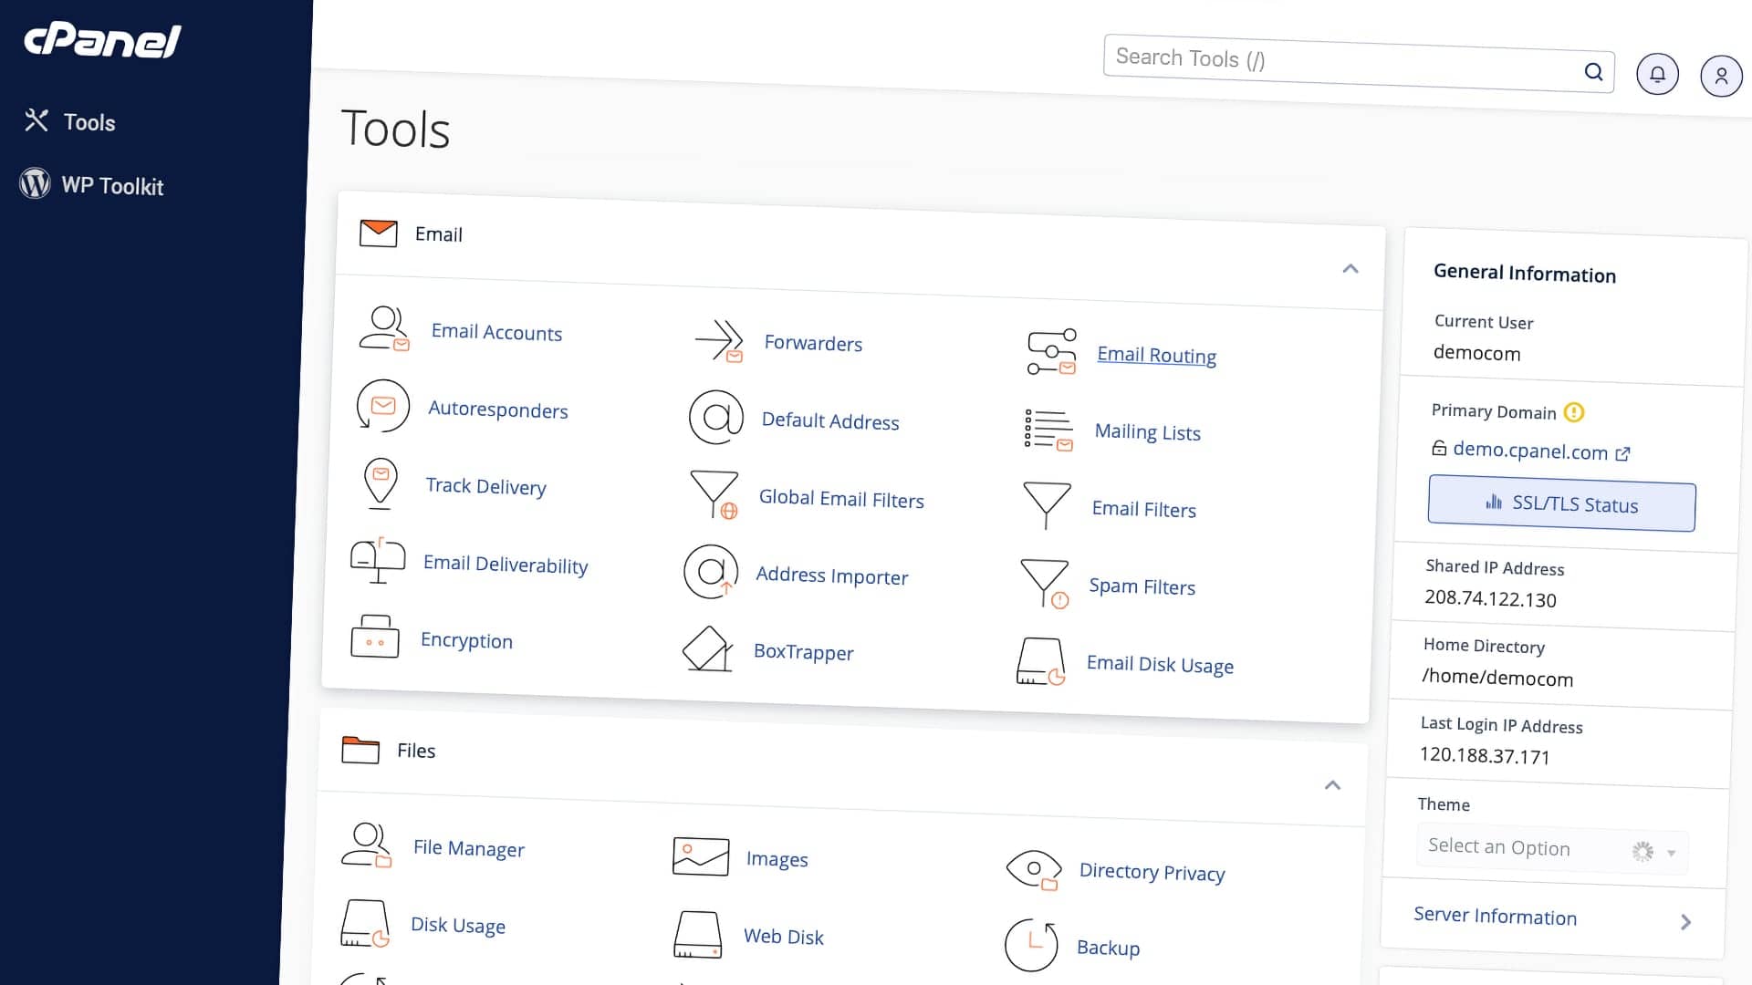Collapse the Files section

coord(1332,785)
